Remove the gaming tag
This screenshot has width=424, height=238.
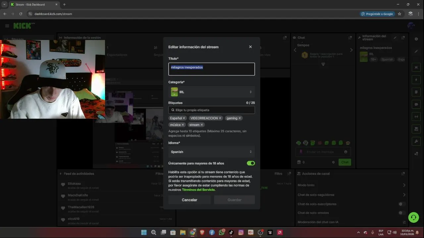click(239, 118)
